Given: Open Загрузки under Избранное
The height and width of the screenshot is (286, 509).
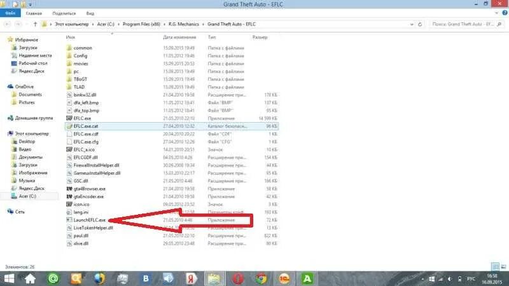Looking at the screenshot, I should (x=28, y=47).
